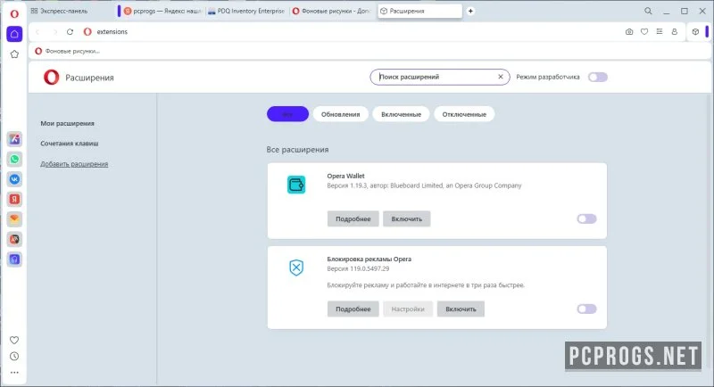714x387 pixels.
Task: Search open tabs with the magnifier icon
Action: pos(648,11)
